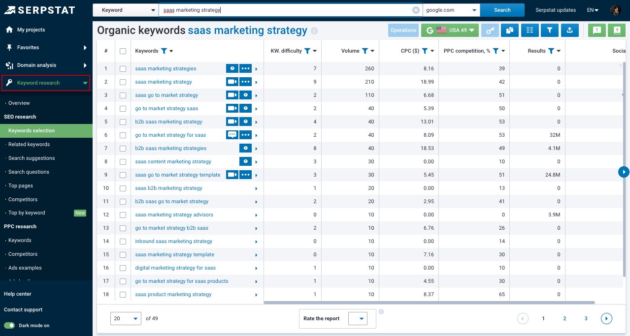The image size is (630, 336).
Task: Switch to Competitors under PPC research
Action: [x=24, y=254]
